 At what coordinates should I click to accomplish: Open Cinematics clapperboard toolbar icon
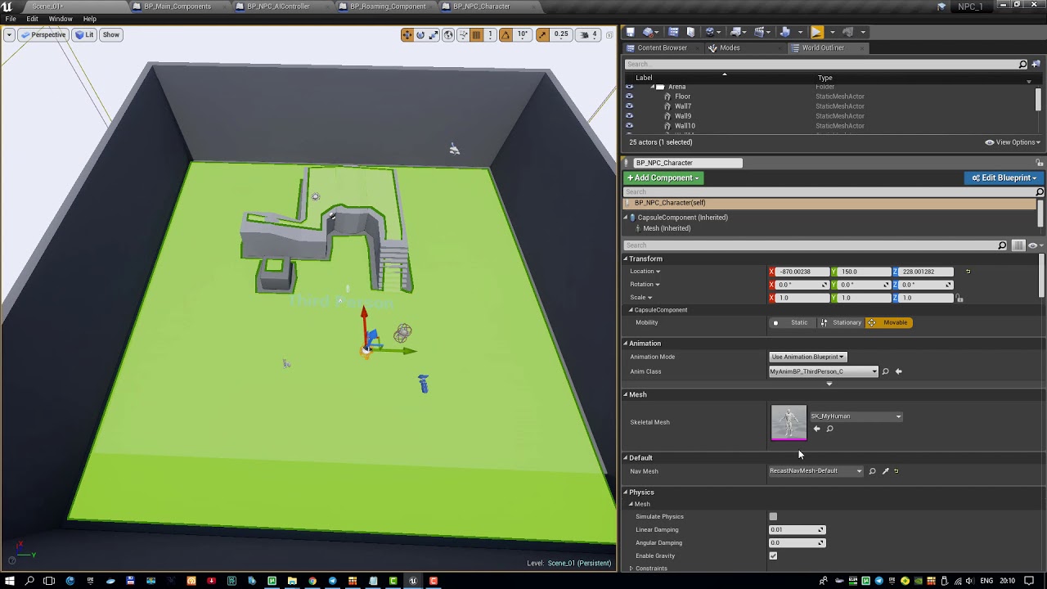758,32
